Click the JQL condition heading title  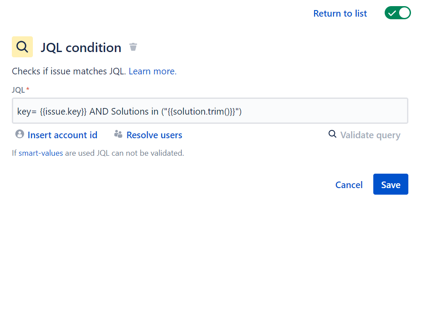81,48
